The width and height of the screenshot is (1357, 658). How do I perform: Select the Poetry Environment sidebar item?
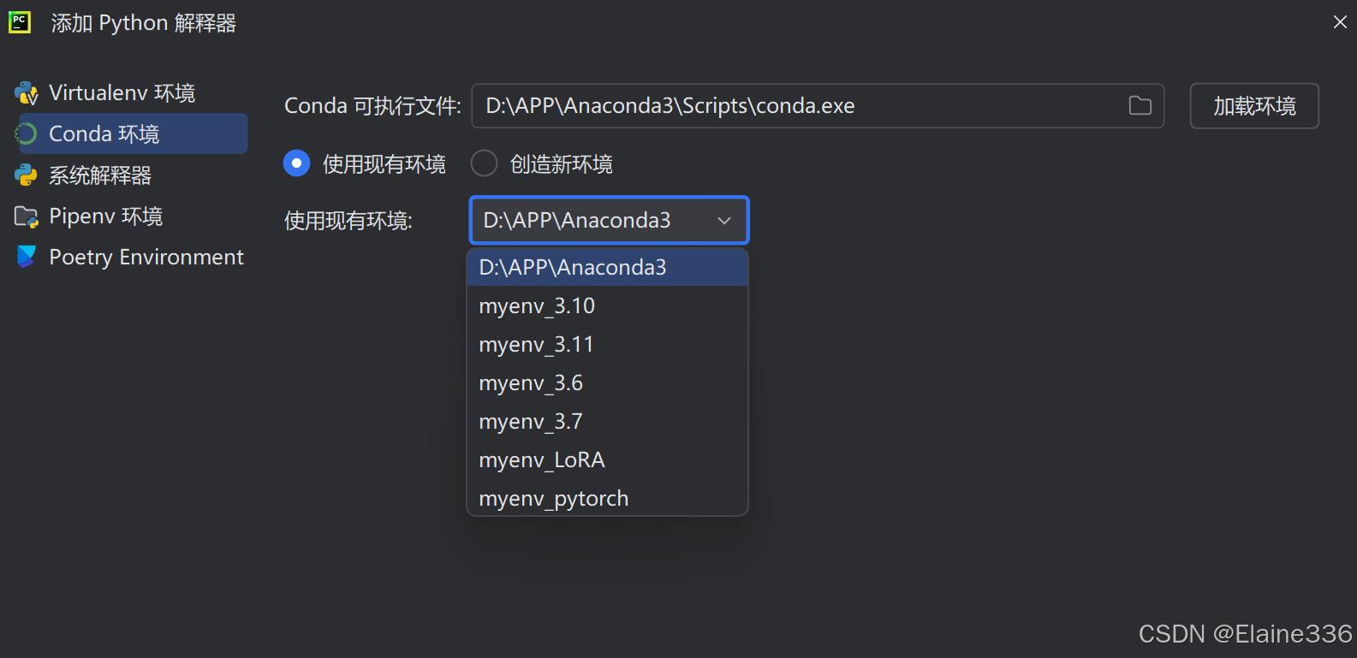pos(131,257)
